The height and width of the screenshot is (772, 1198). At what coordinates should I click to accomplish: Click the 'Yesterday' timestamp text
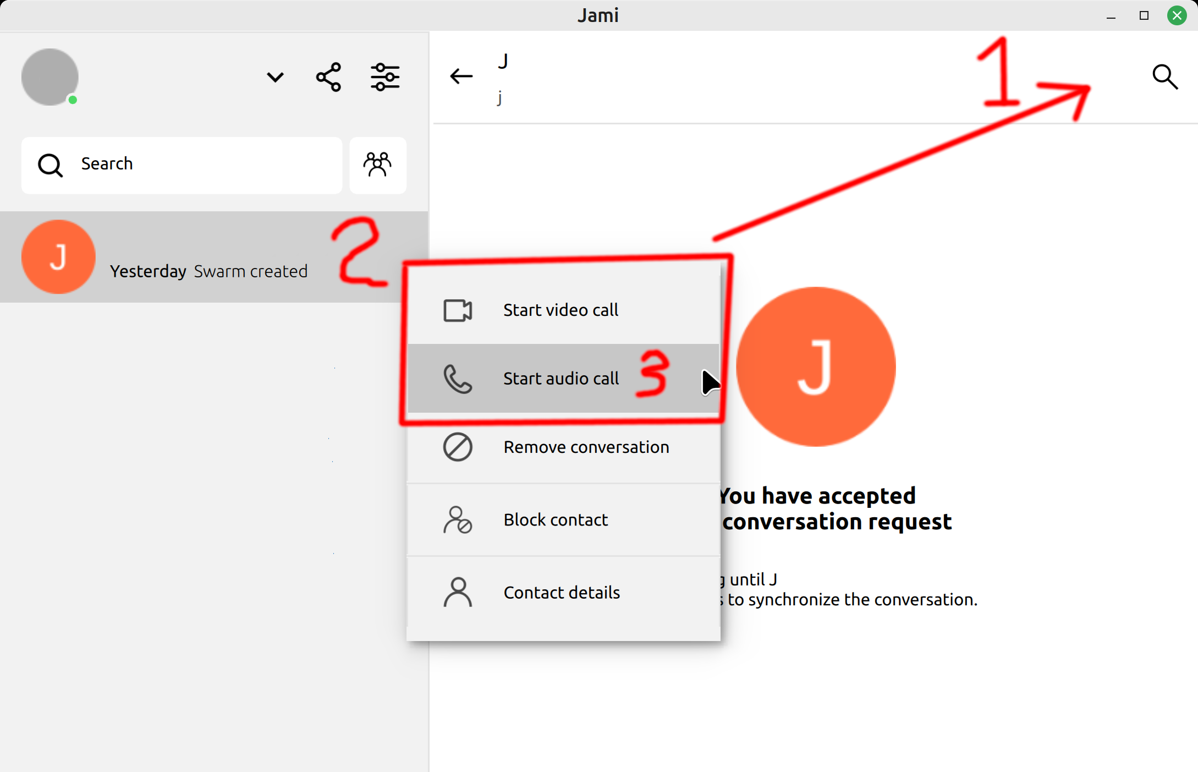148,271
